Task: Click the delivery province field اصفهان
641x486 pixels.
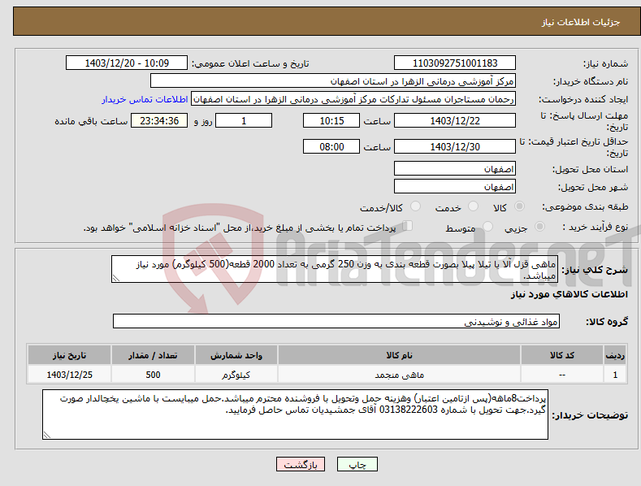Action: click(455, 168)
